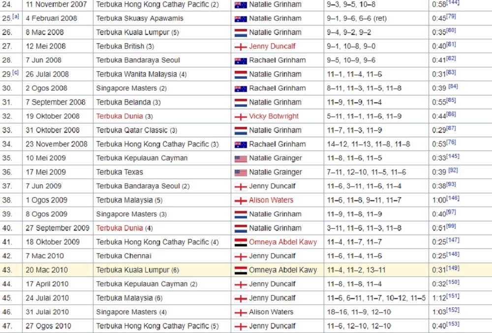This screenshot has width=492, height=333.
Task: Open citation [145] next to 0:33
Action: [x=453, y=156]
